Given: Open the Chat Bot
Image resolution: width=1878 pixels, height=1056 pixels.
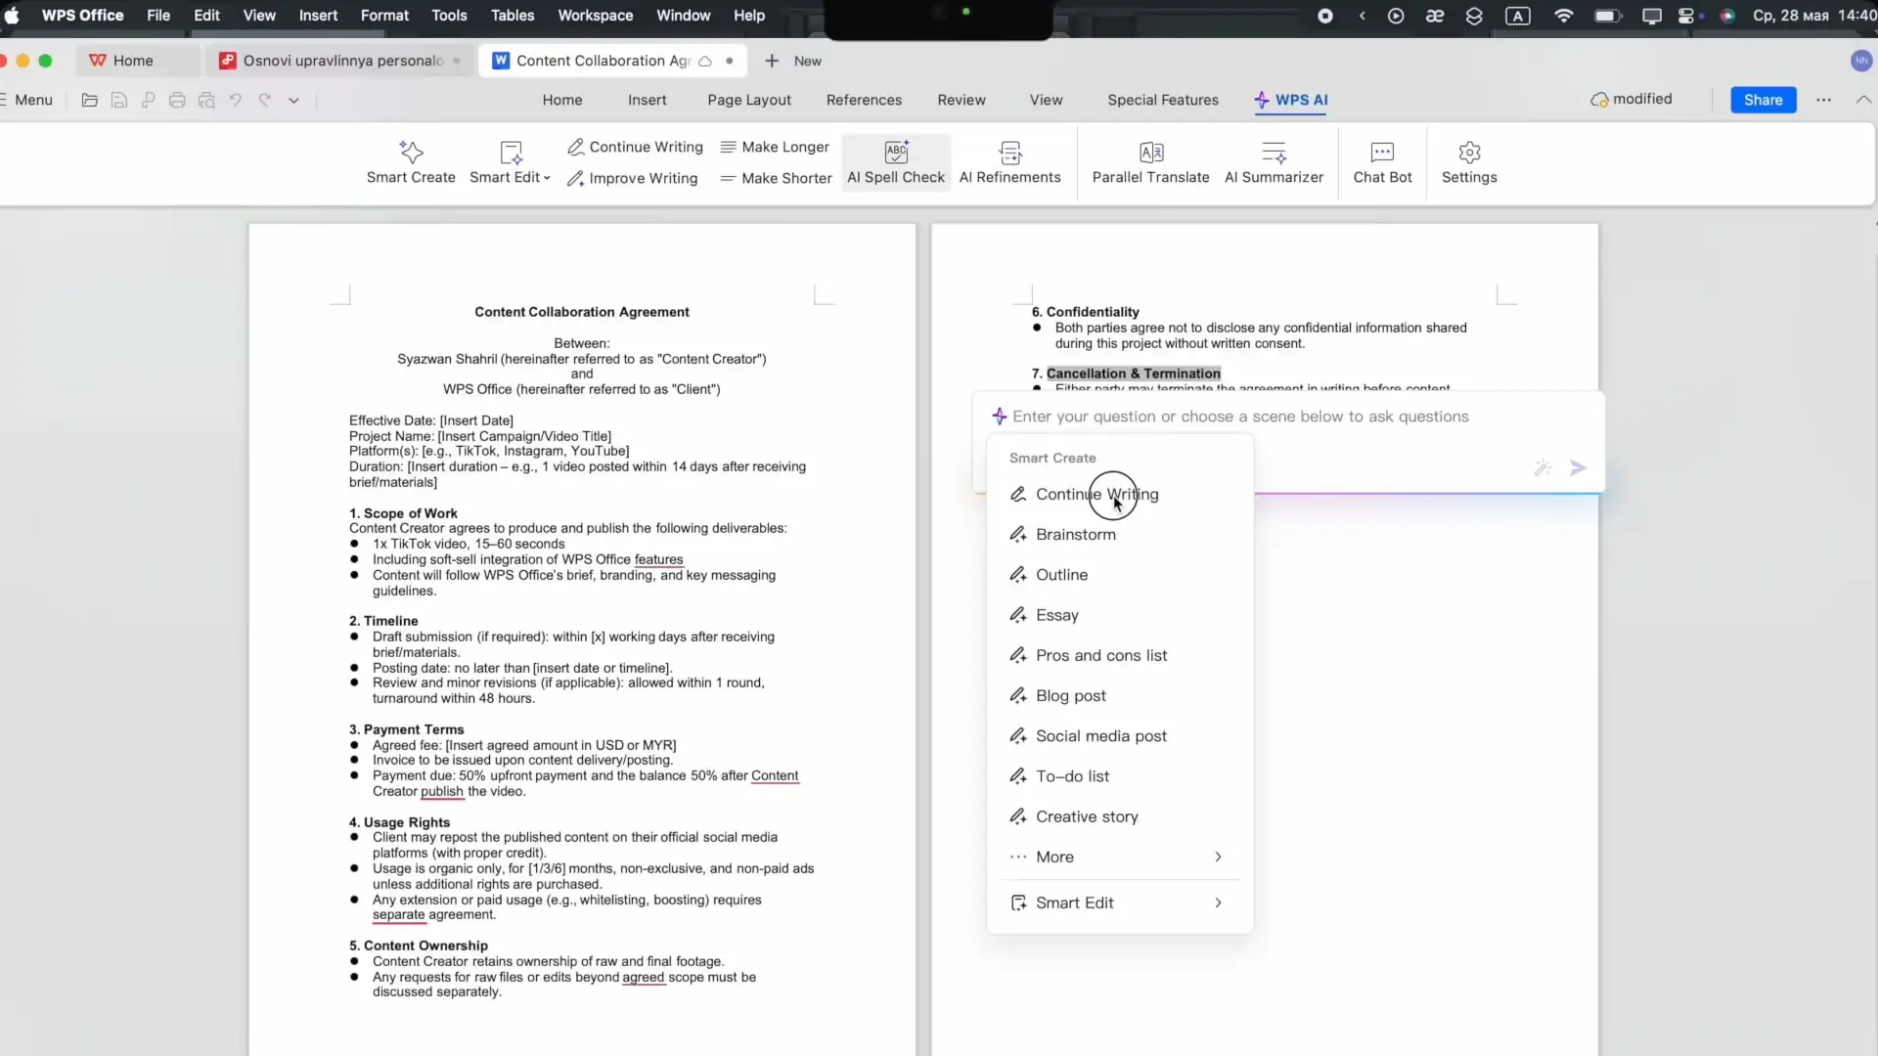Looking at the screenshot, I should coord(1381,162).
